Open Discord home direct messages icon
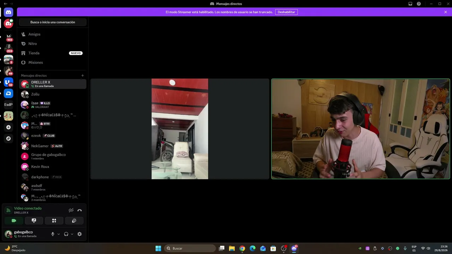 8,12
